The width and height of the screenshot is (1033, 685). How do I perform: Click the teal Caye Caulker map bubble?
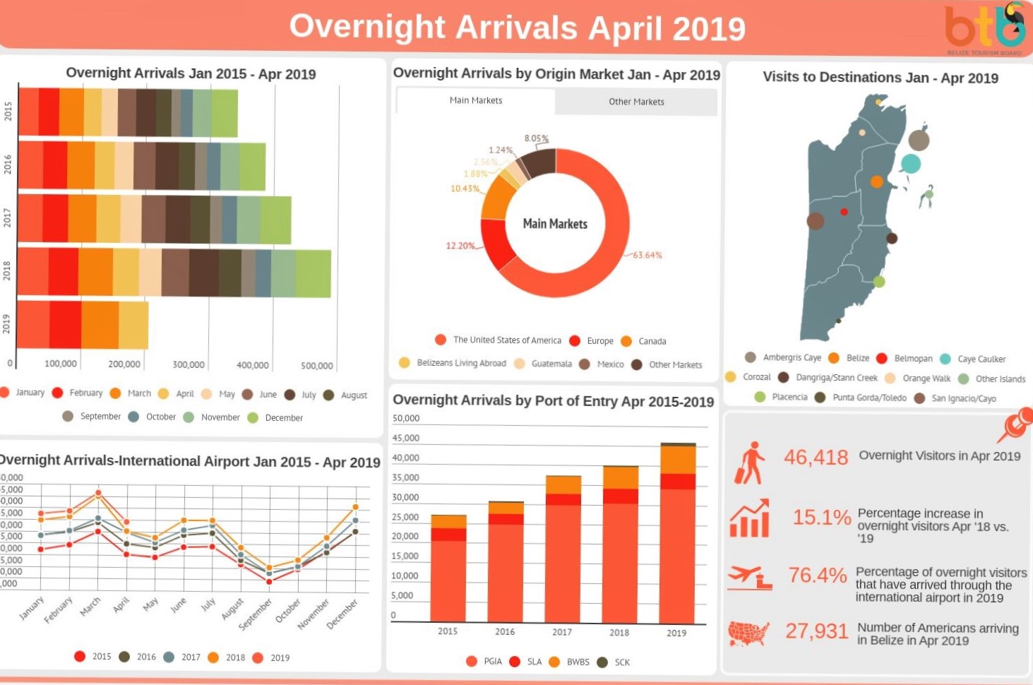[x=911, y=163]
